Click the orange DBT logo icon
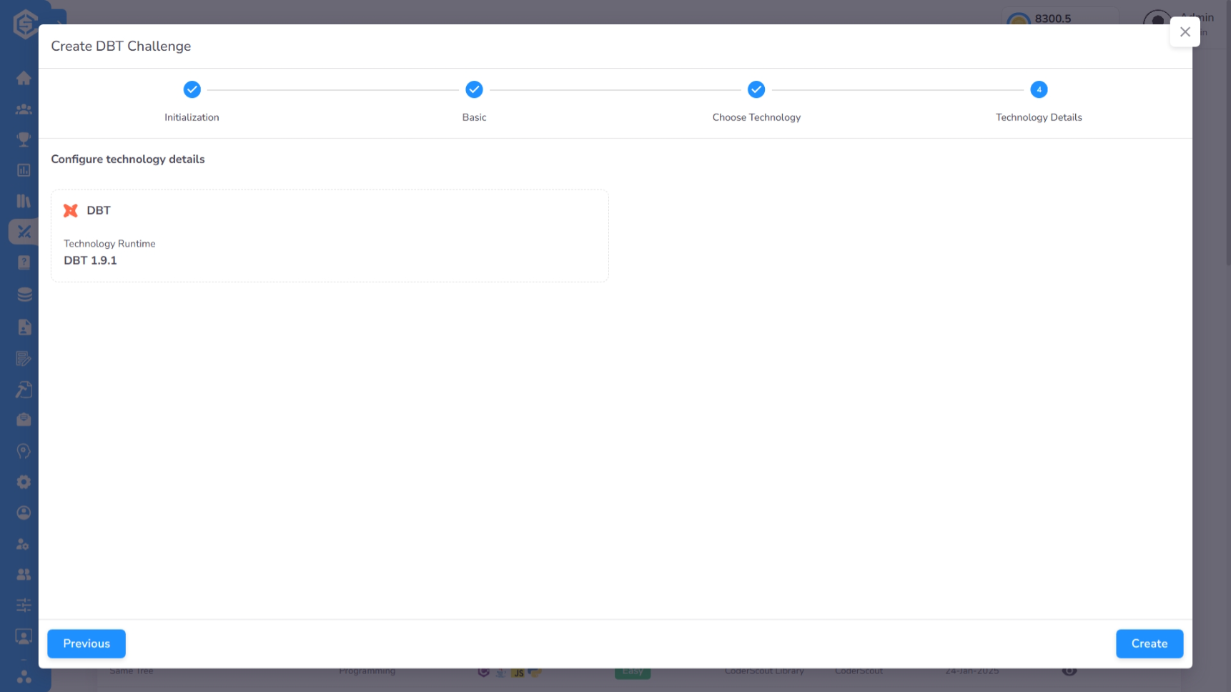 point(71,211)
